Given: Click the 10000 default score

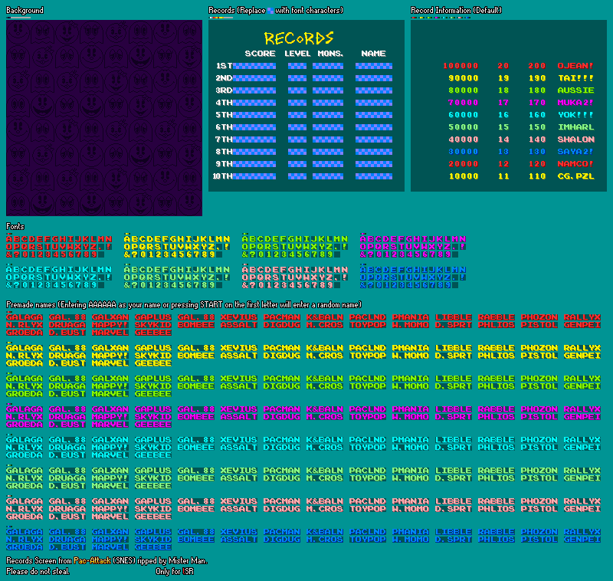Looking at the screenshot, I should tap(464, 176).
